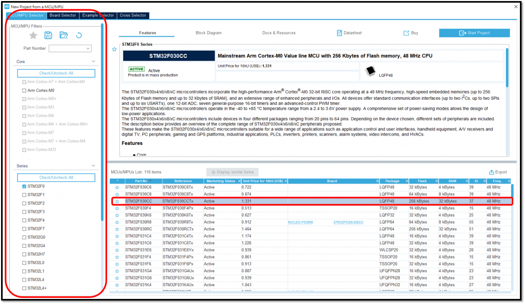The width and height of the screenshot is (525, 304).
Task: Load a saved search from folder icon
Action: click(x=64, y=35)
